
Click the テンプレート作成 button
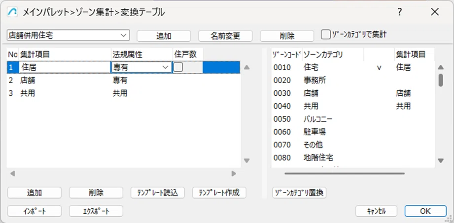click(219, 193)
